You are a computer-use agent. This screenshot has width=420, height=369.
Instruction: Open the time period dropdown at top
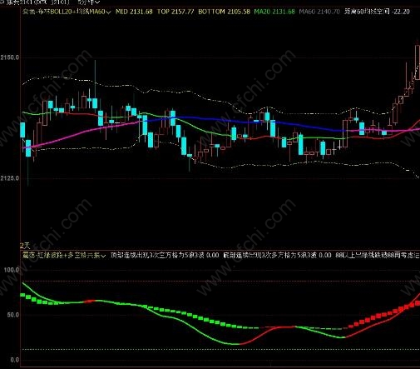pyautogui.click(x=89, y=2)
